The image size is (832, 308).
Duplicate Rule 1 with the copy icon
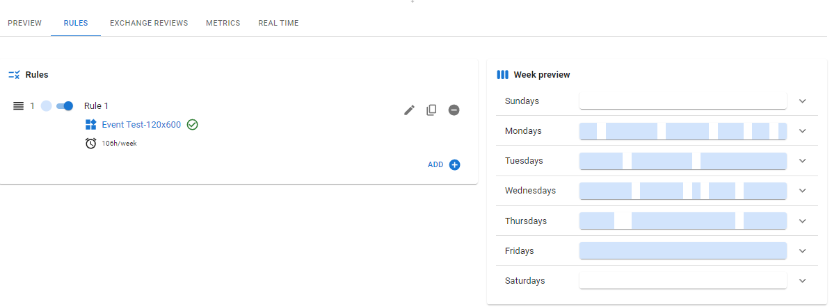tap(431, 110)
